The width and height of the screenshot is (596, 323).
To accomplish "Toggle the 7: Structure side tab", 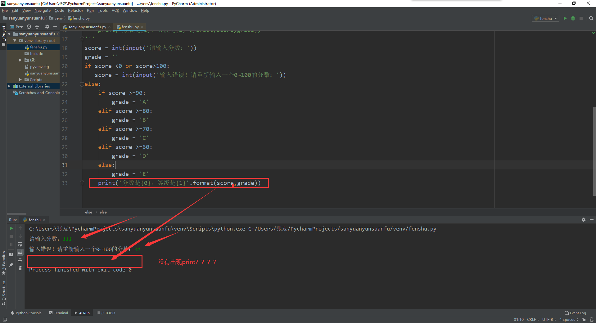I will click(3, 293).
